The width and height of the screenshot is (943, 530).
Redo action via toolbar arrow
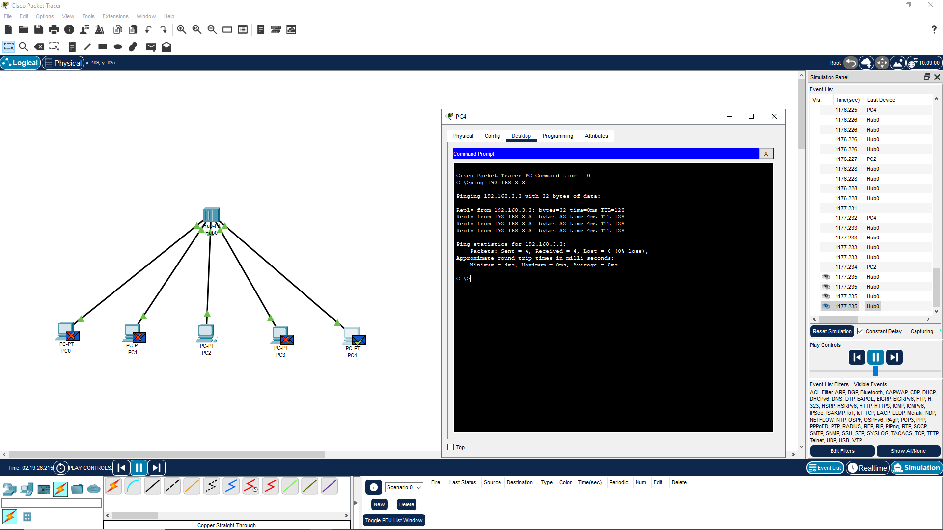[164, 30]
